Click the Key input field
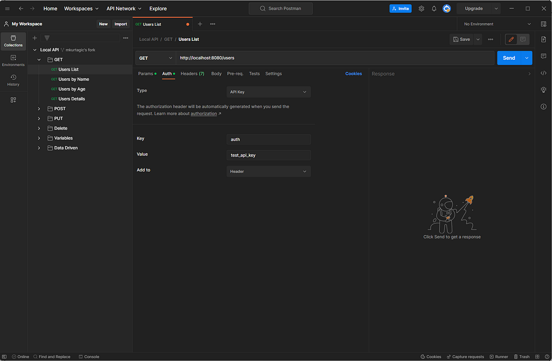 [x=268, y=139]
